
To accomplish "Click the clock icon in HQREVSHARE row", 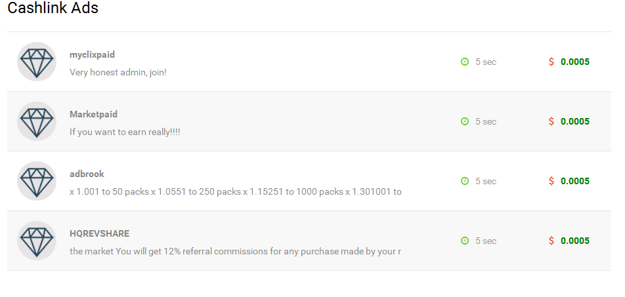I will (465, 241).
